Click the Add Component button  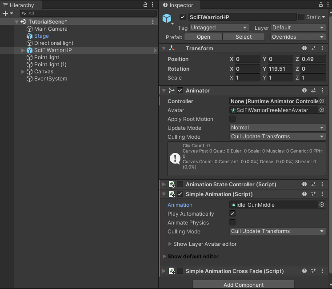[244, 285]
